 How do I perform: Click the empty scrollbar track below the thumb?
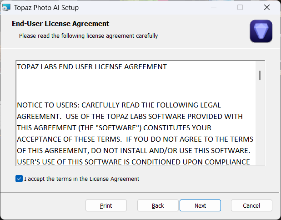pos(260,128)
